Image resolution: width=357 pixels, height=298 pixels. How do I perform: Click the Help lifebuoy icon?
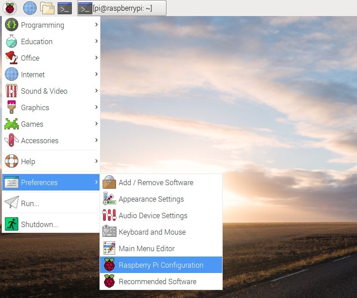pos(12,161)
